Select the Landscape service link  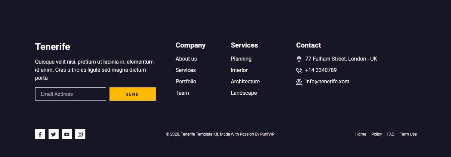pyautogui.click(x=244, y=93)
